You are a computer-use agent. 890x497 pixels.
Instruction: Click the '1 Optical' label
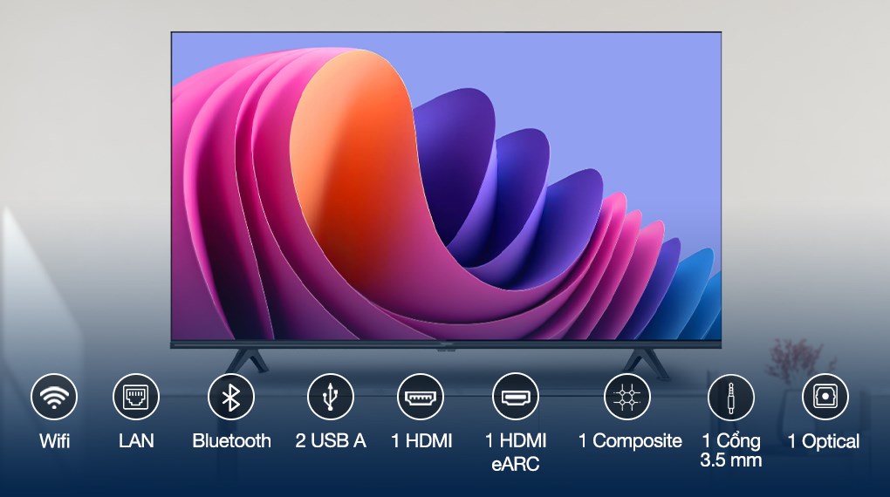click(x=824, y=441)
